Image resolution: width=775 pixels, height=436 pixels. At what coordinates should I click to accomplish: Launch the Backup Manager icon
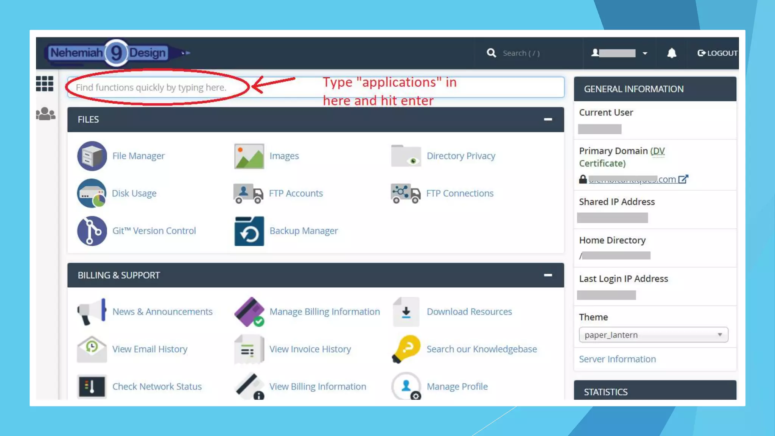tap(249, 231)
